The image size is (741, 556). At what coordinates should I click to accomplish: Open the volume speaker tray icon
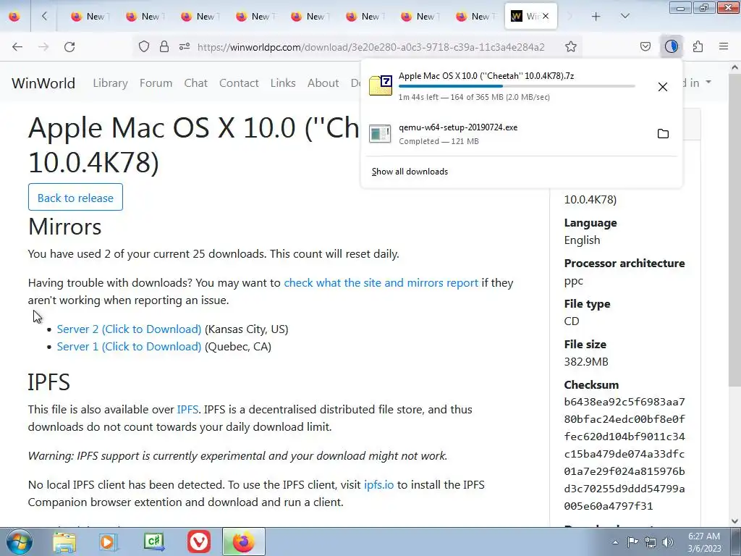click(x=668, y=542)
